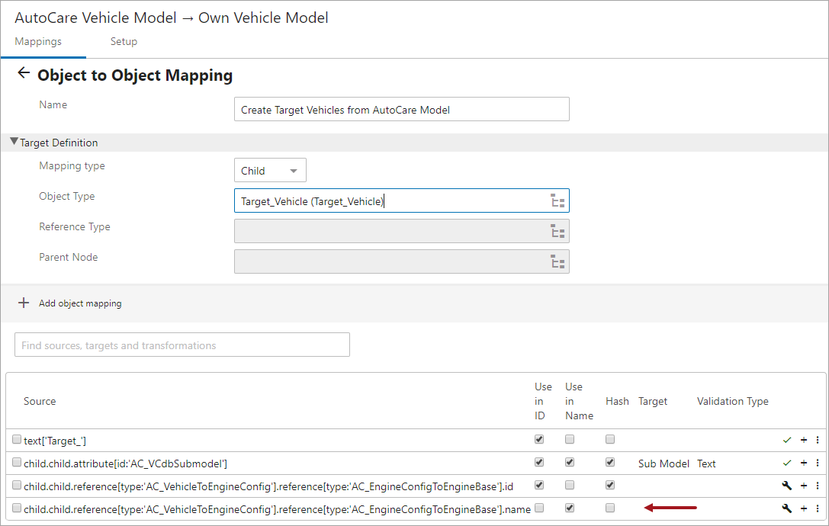This screenshot has height=526, width=829.
Task: Click source text child.child.attribute[id:'AC_VCdbSubmodel']
Action: click(x=125, y=463)
